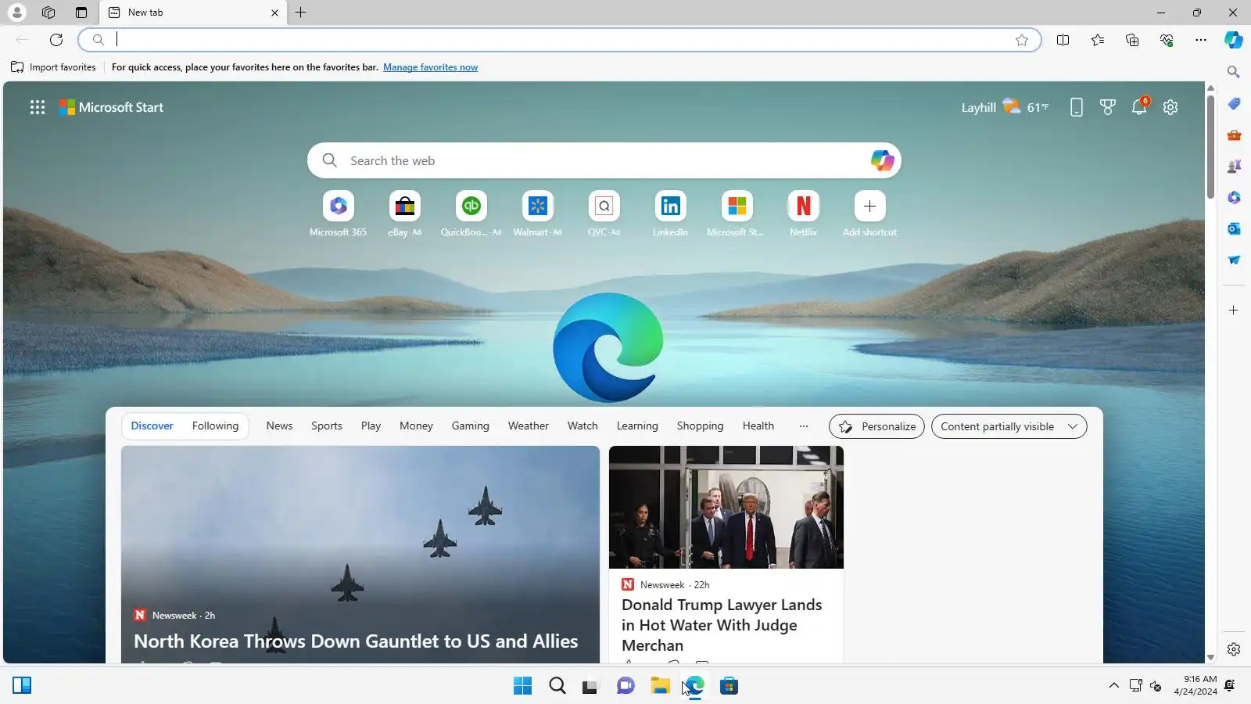Switch to the News tab
This screenshot has width=1251, height=704.
click(279, 426)
